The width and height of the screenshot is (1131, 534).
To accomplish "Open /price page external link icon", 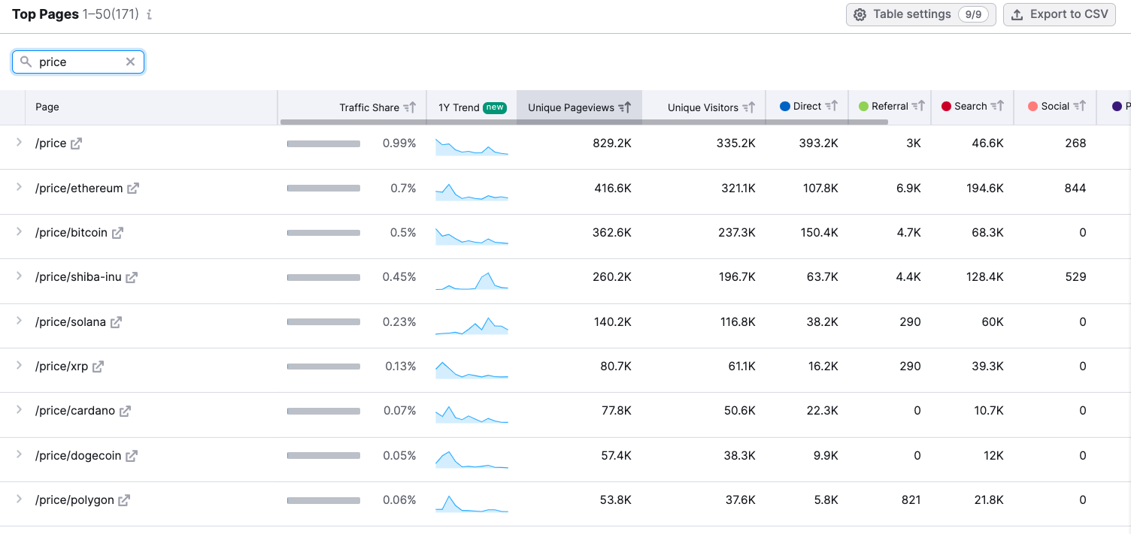I will [76, 143].
